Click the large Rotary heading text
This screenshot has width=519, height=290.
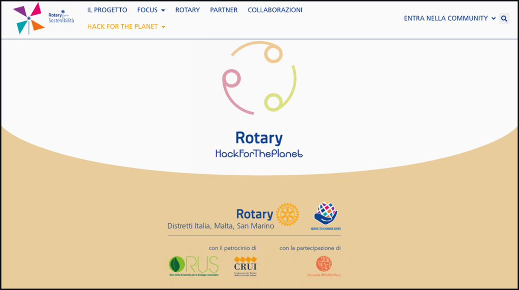[x=259, y=138]
